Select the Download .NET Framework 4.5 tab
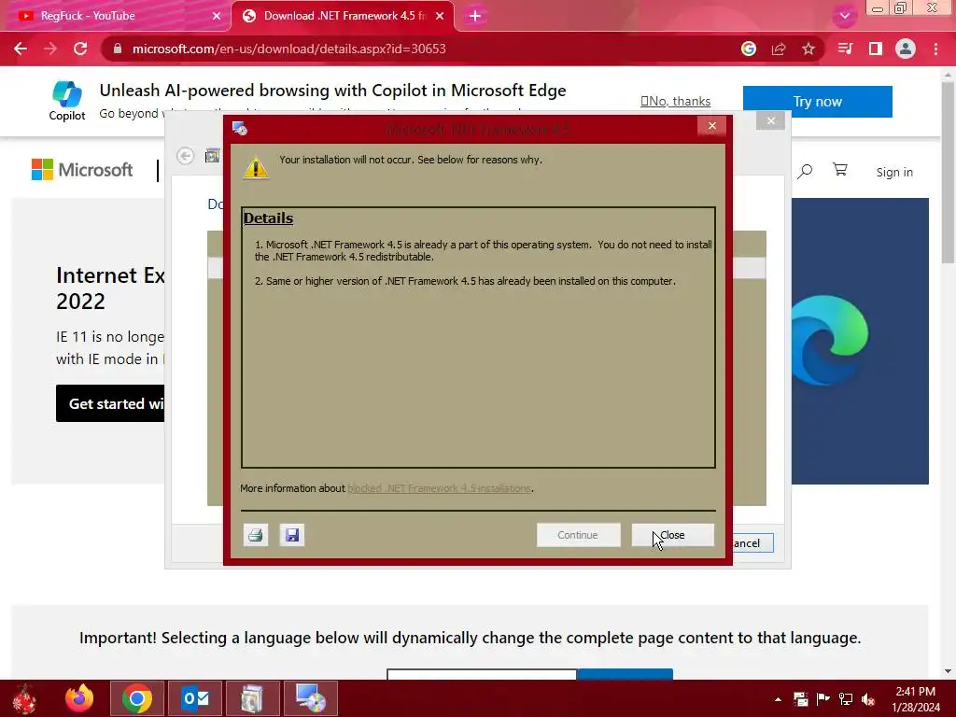 point(343,16)
